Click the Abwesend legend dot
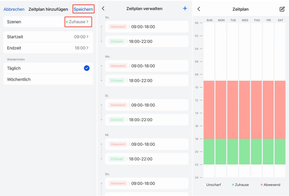Viewport: 289px width, 196px height. pos(262,185)
